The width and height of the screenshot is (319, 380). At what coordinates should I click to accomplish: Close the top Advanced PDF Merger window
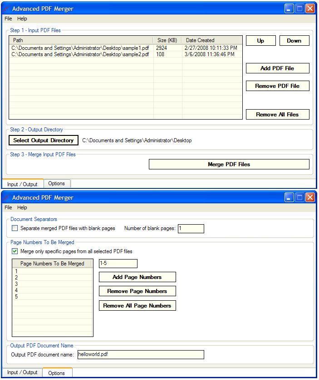[310, 9]
